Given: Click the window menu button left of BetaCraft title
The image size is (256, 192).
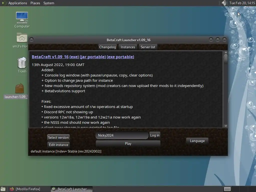Looking at the screenshot, I should click(x=32, y=40).
